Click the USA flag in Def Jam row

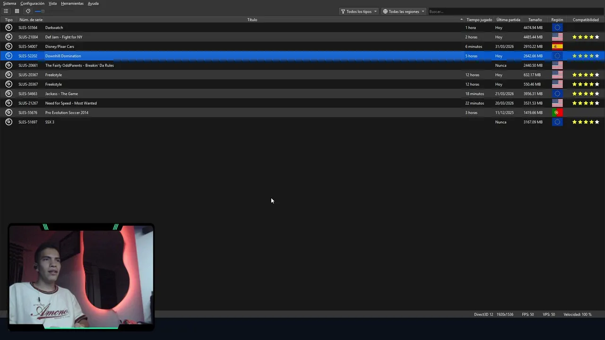tap(557, 37)
